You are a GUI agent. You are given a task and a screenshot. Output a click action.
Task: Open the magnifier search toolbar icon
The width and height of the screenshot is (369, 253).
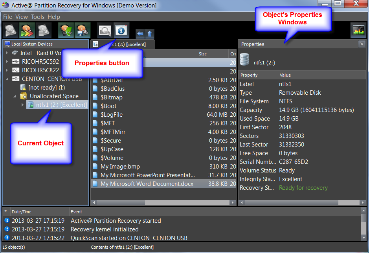tap(105, 30)
